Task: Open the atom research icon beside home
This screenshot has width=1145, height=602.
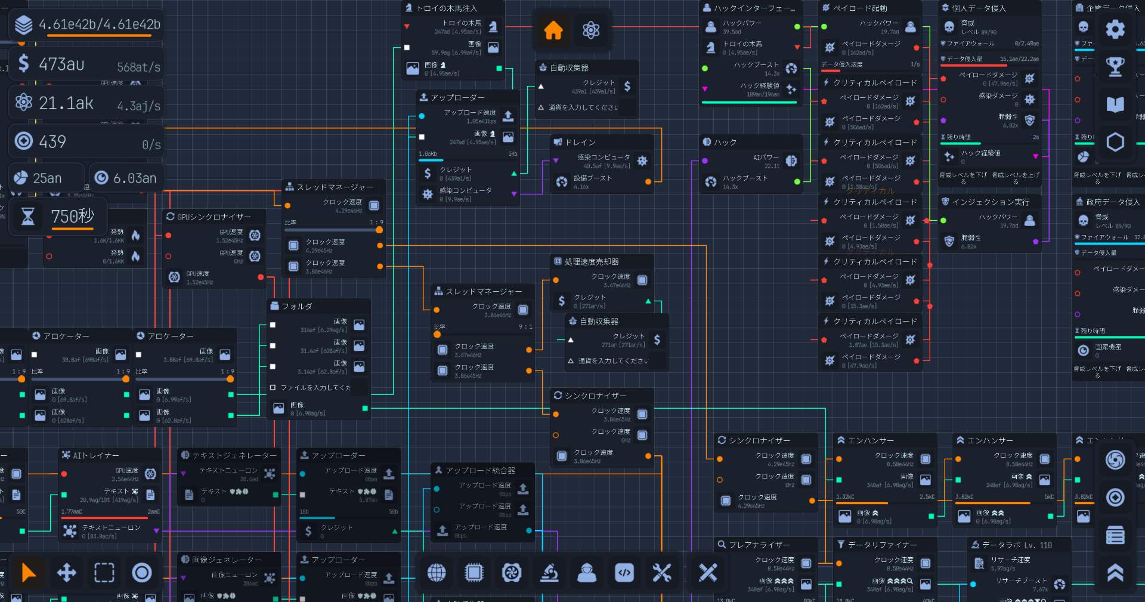Action: [x=590, y=30]
